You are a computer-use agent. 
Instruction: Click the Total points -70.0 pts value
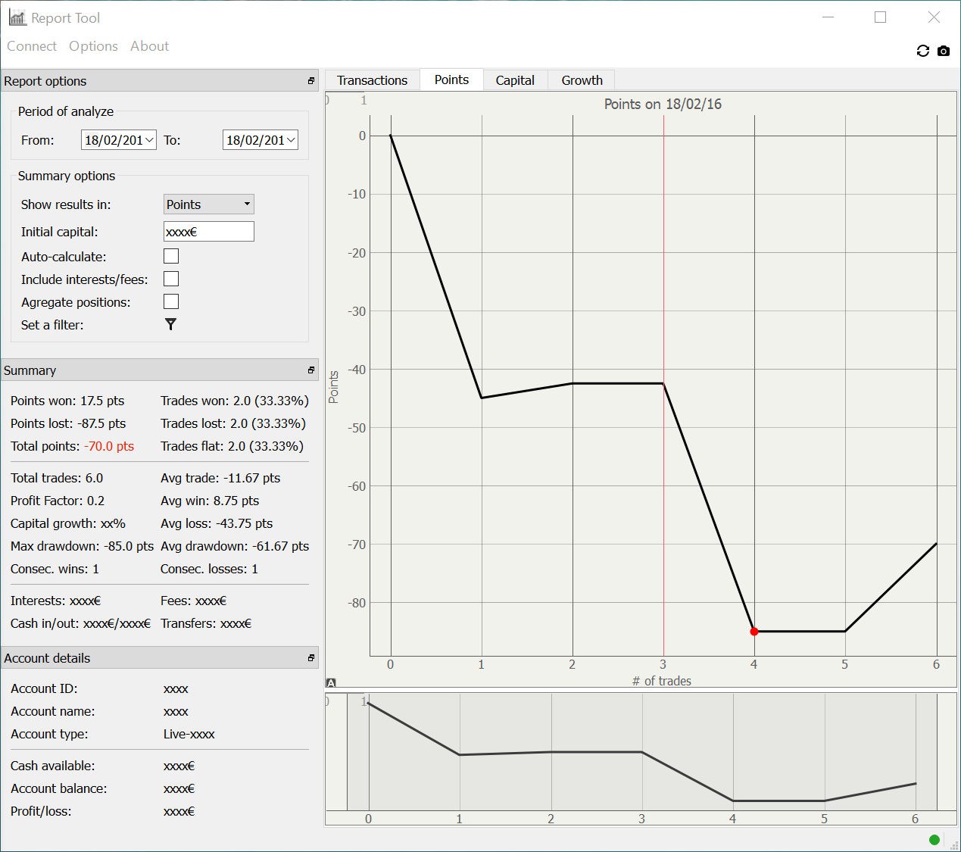tap(109, 446)
